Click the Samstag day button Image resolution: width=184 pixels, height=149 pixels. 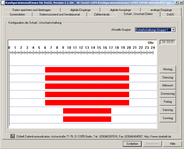tap(168, 110)
